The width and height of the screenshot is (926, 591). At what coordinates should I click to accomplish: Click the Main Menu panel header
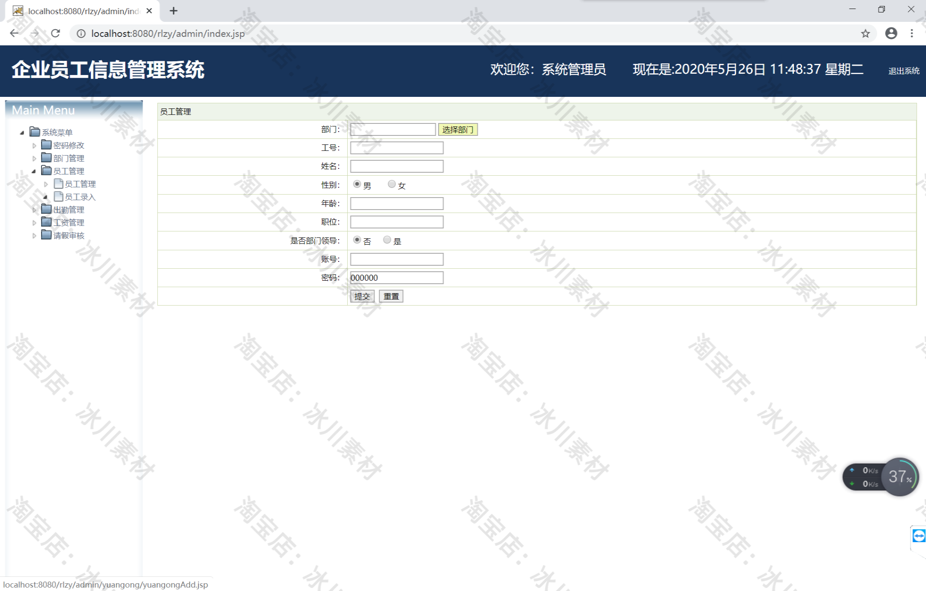(74, 110)
